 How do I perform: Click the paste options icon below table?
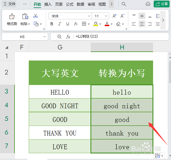(x=158, y=156)
